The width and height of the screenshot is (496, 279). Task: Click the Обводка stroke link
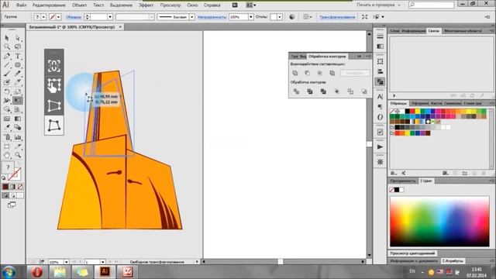(x=74, y=17)
